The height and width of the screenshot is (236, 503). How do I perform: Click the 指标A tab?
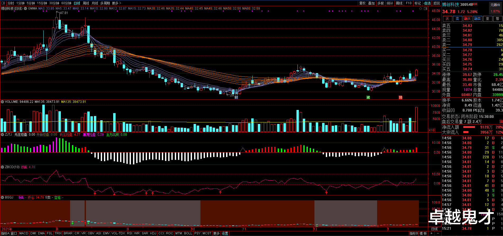click(x=5, y=233)
